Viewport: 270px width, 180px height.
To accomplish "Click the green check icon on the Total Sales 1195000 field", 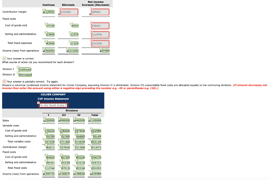I will (x=90, y=119).
